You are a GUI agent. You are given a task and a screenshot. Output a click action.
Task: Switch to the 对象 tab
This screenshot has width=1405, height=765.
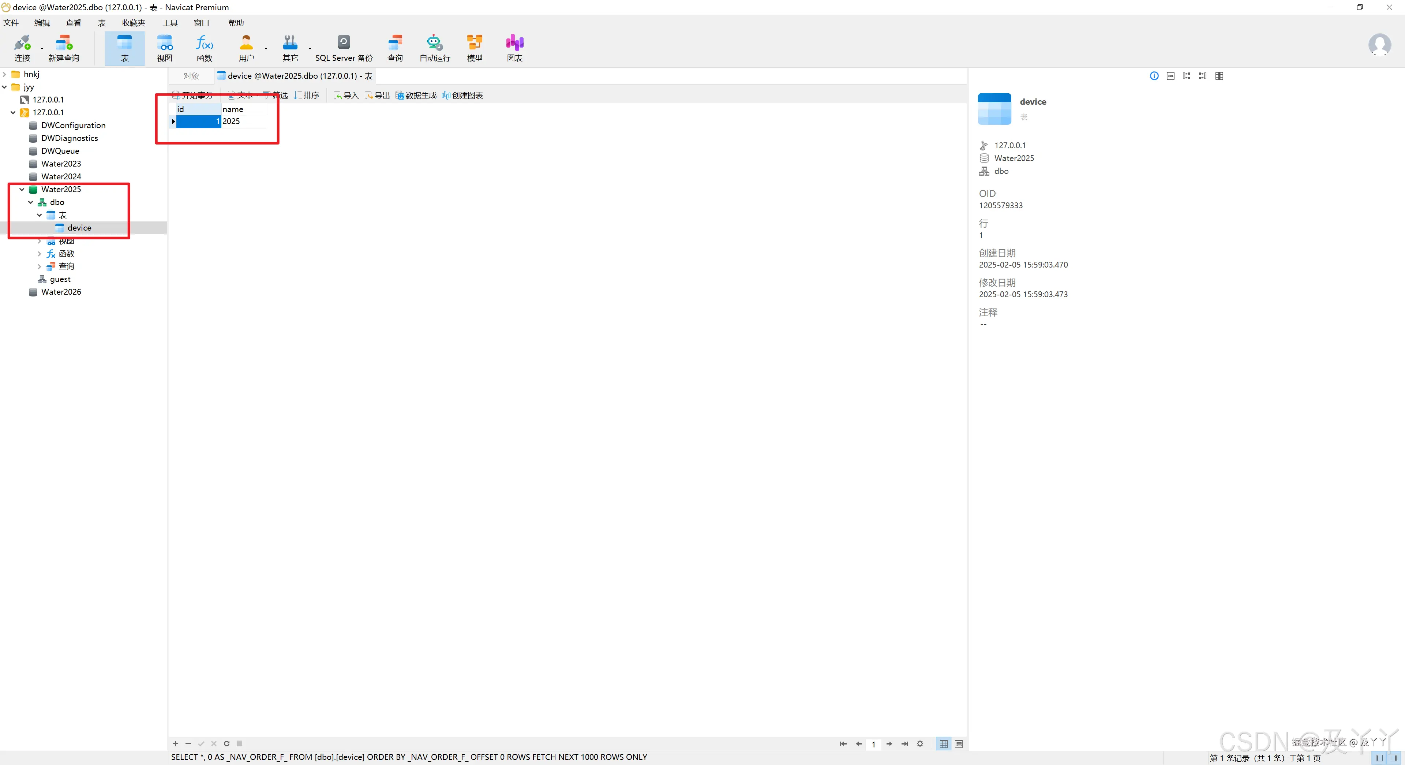(191, 76)
